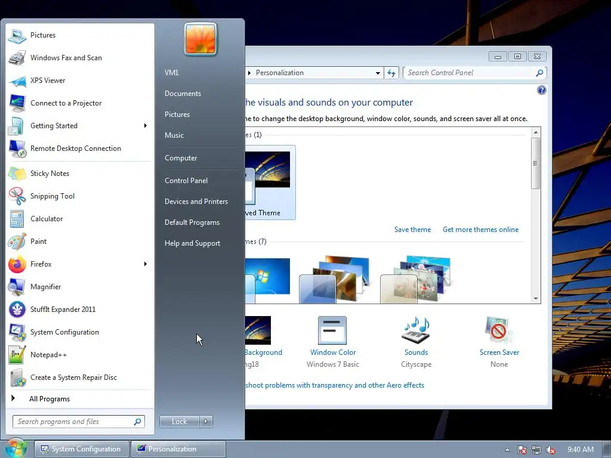Switch to Personalization taskbar button
This screenshot has width=611, height=458.
click(x=178, y=449)
